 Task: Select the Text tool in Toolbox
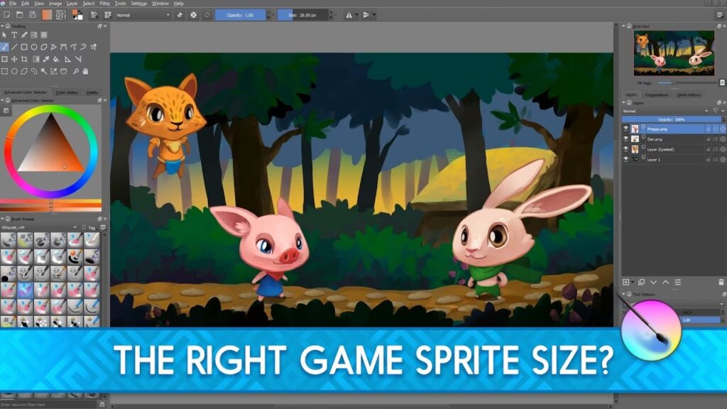coord(14,35)
